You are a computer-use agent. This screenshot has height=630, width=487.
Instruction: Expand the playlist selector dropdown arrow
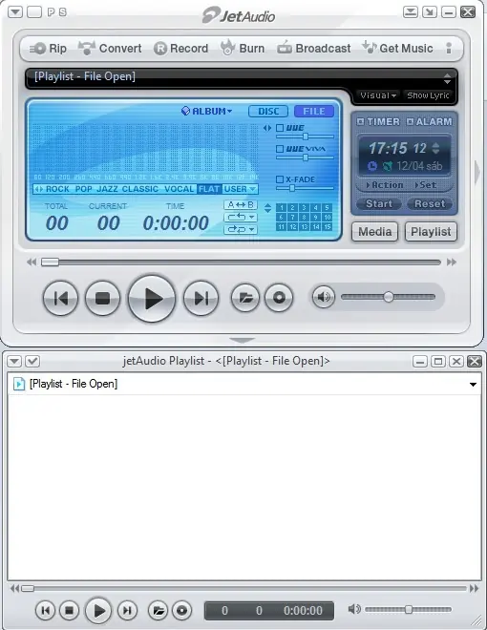473,385
